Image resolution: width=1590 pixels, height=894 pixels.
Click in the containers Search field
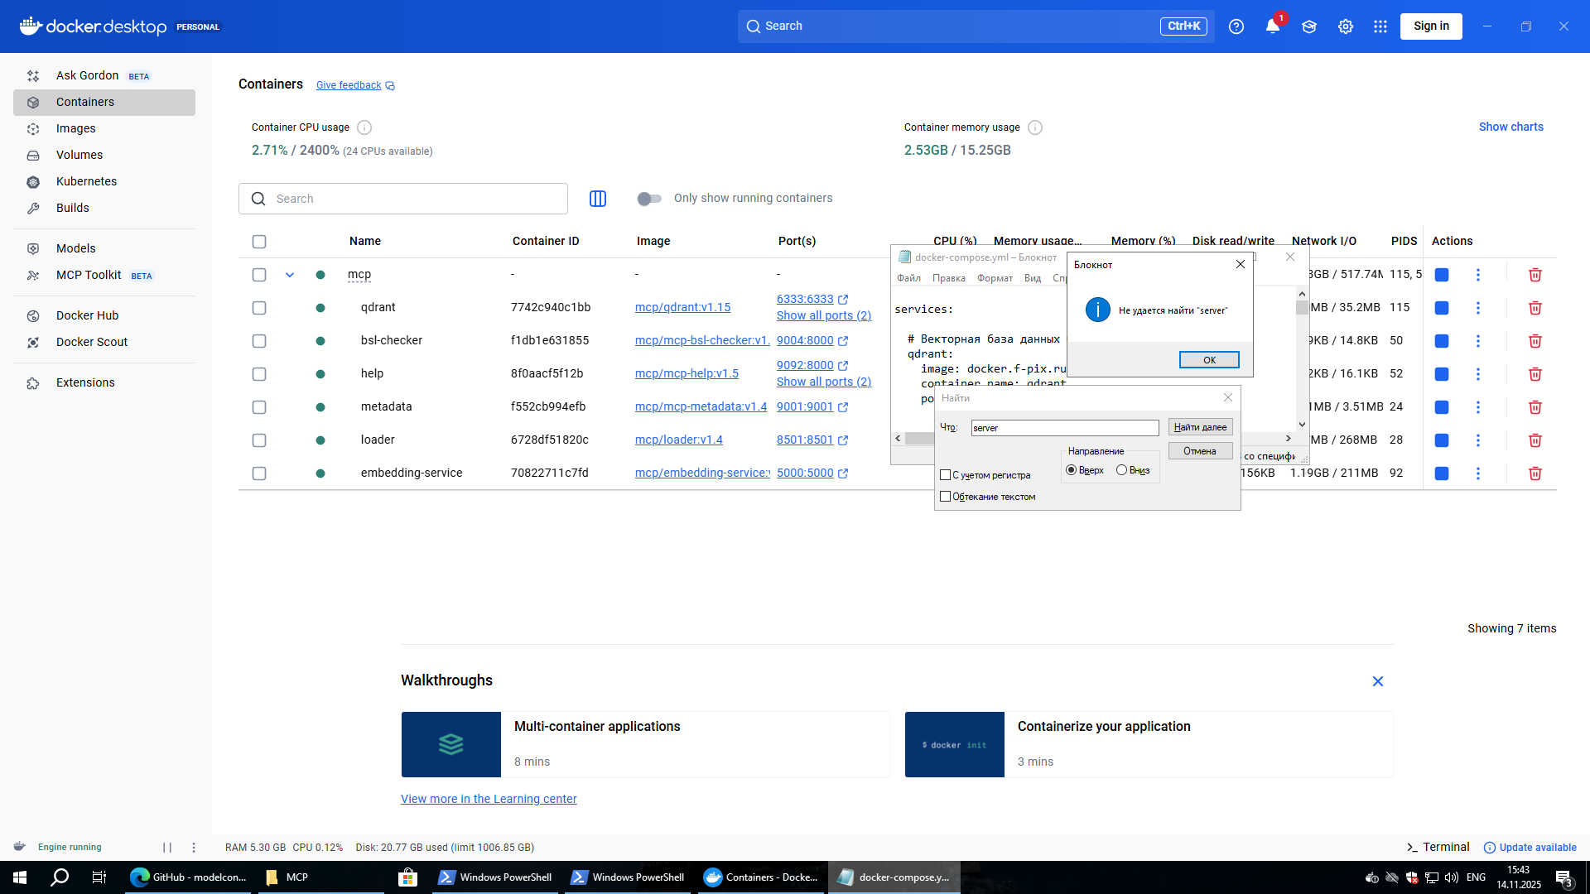(414, 199)
